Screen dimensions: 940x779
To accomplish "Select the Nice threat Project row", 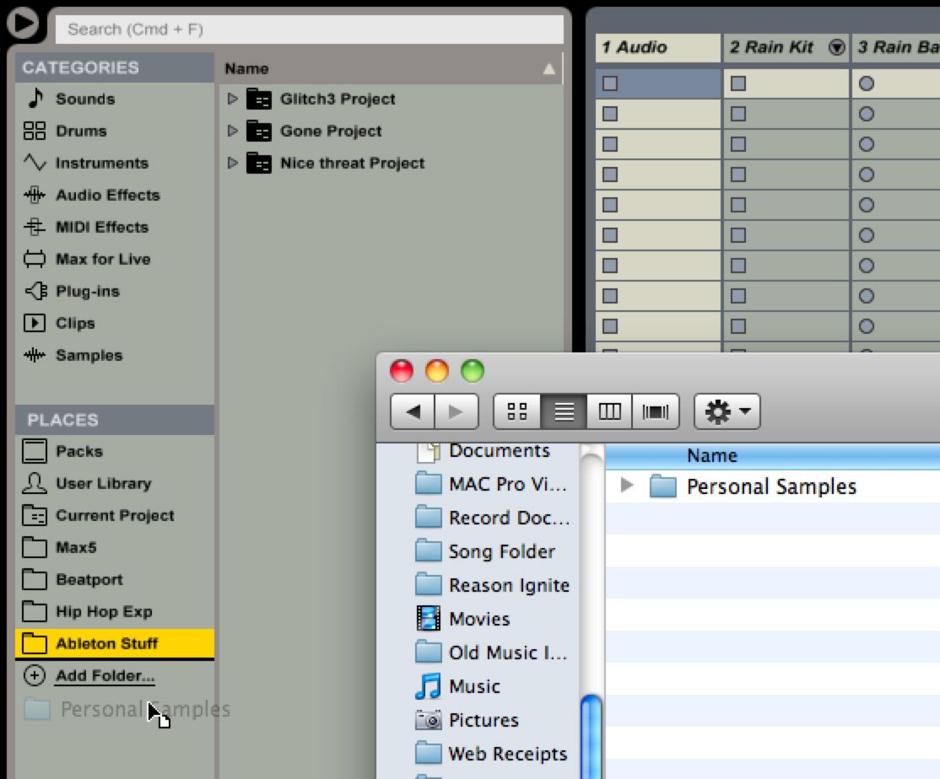I will 391,163.
